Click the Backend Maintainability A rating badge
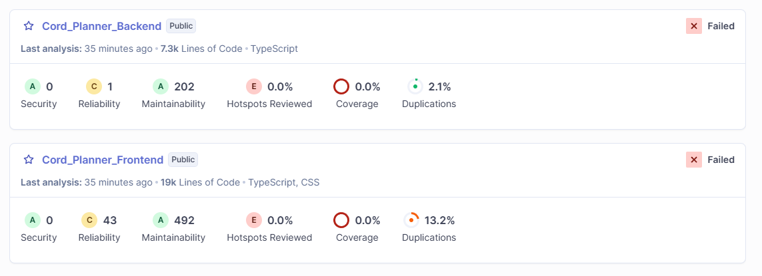 [160, 86]
